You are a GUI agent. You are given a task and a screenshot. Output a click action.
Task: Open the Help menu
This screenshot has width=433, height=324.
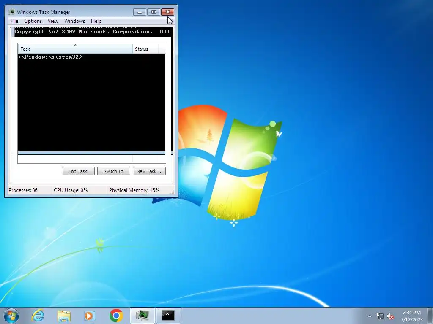pyautogui.click(x=96, y=21)
